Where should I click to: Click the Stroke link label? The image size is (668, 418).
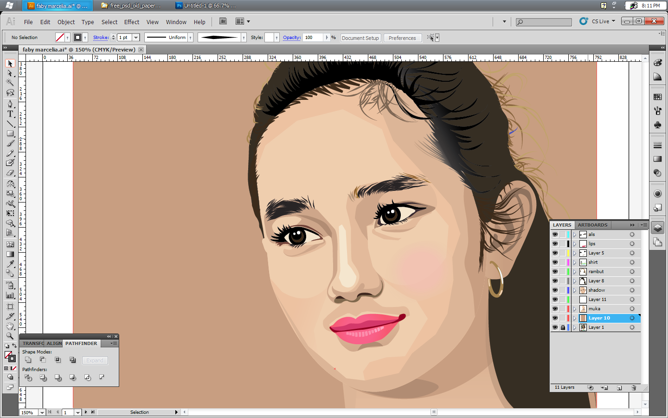101,38
